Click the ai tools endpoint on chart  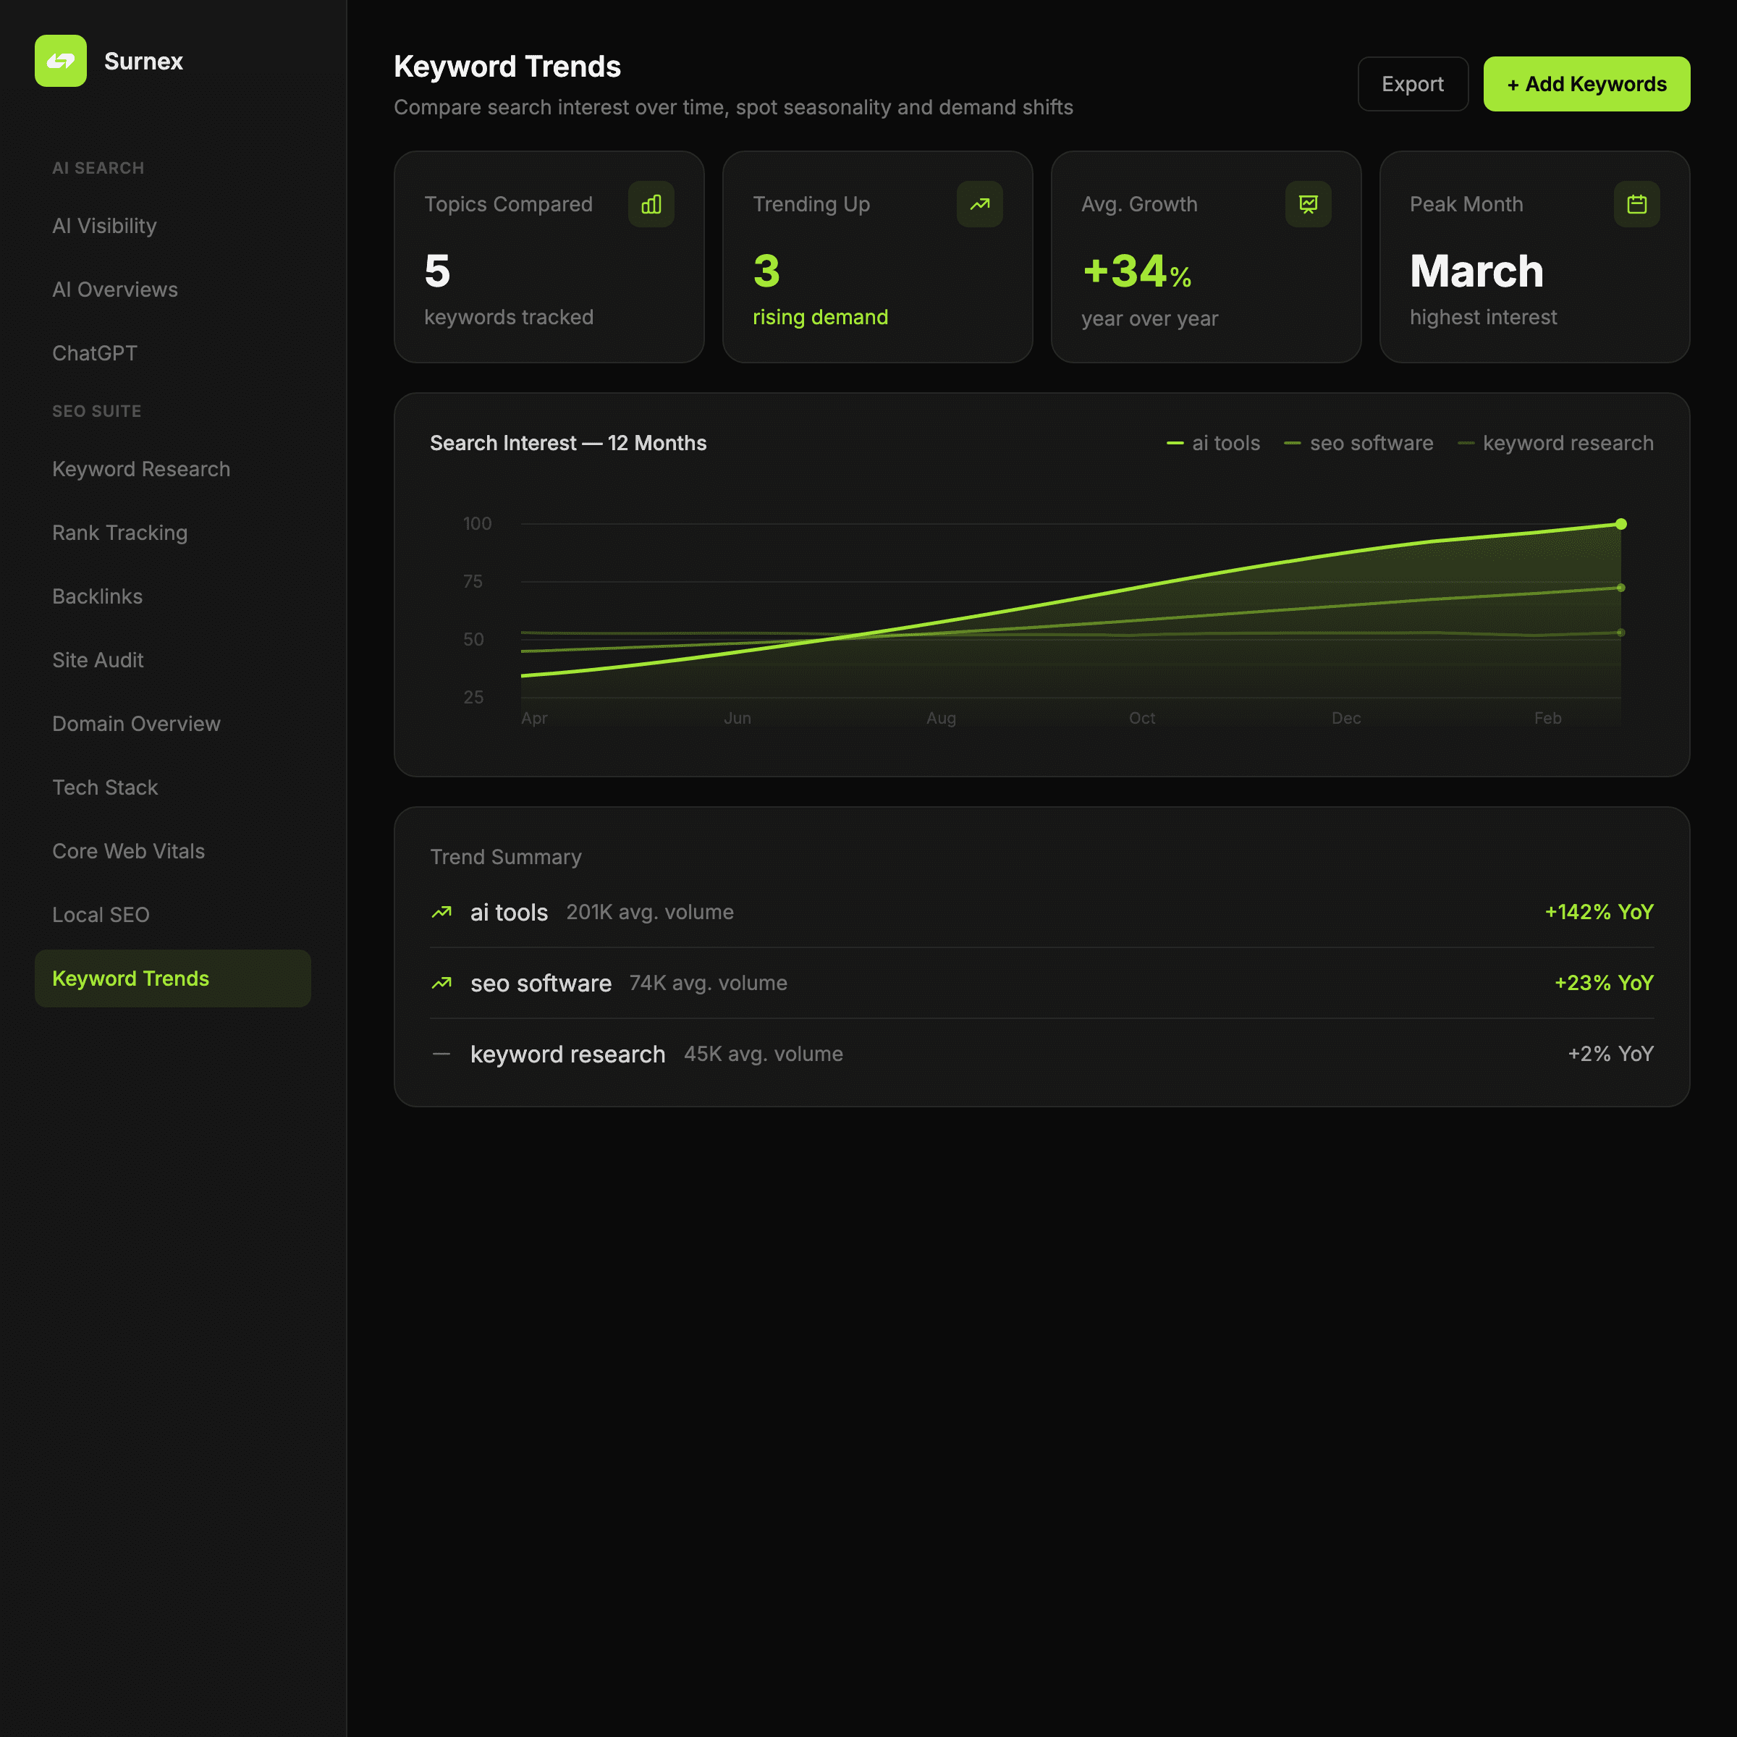point(1621,524)
